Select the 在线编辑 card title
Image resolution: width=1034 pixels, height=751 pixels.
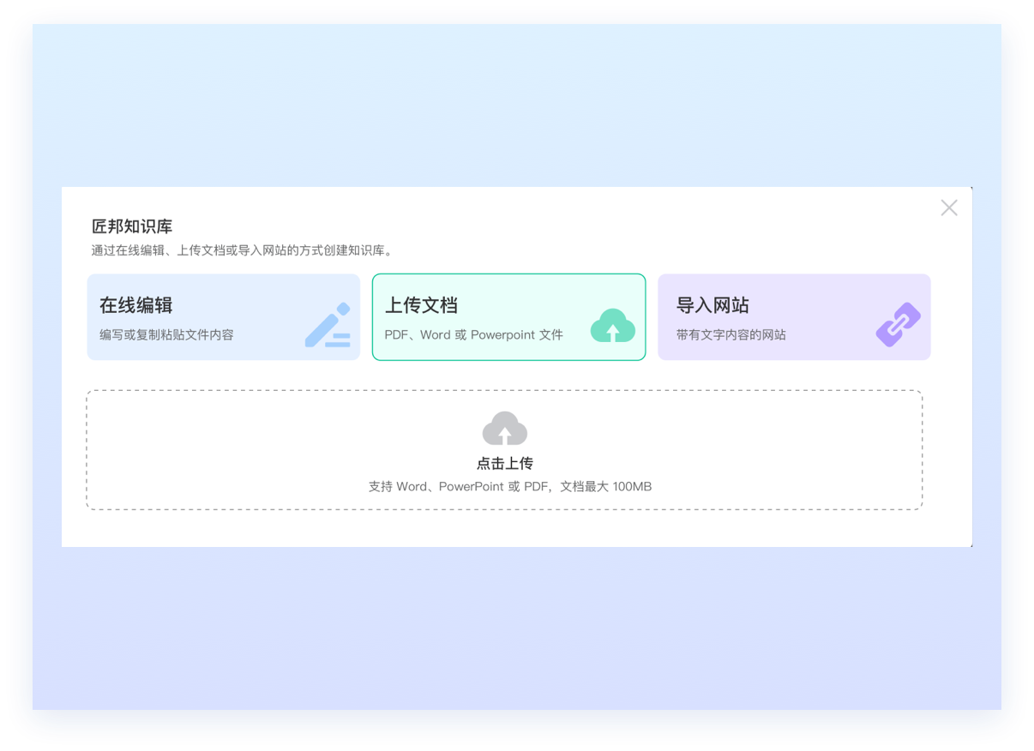point(136,305)
